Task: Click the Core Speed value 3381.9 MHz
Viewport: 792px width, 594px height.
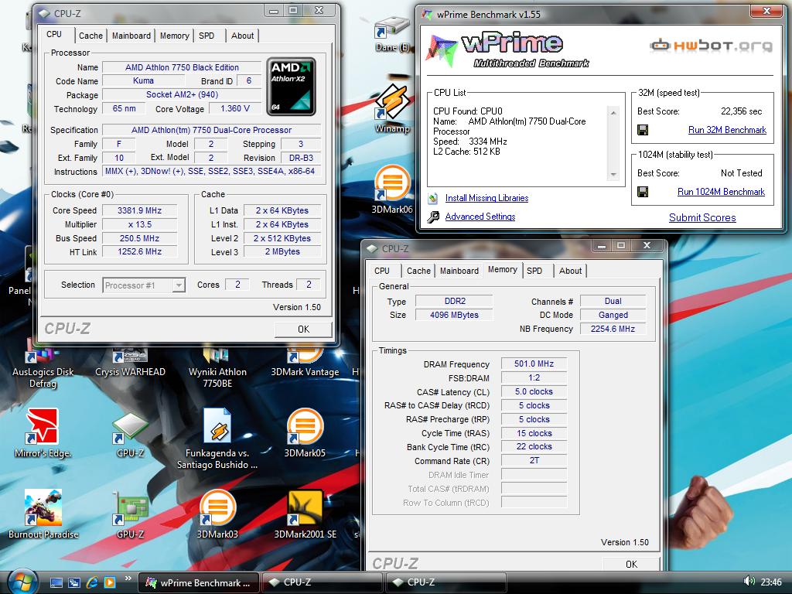Action: pos(139,210)
